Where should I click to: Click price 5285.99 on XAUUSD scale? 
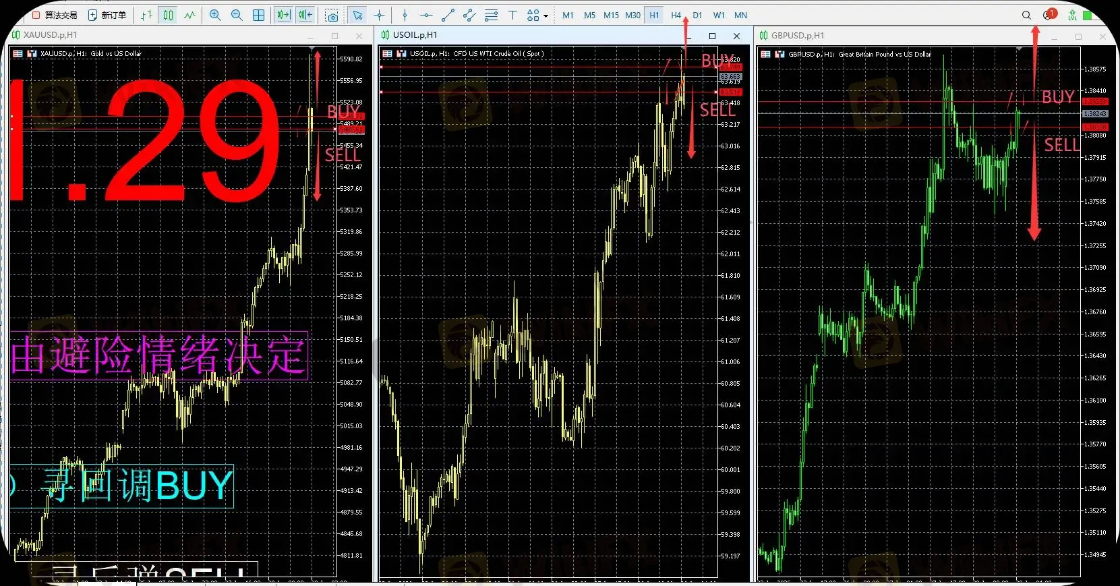point(351,253)
